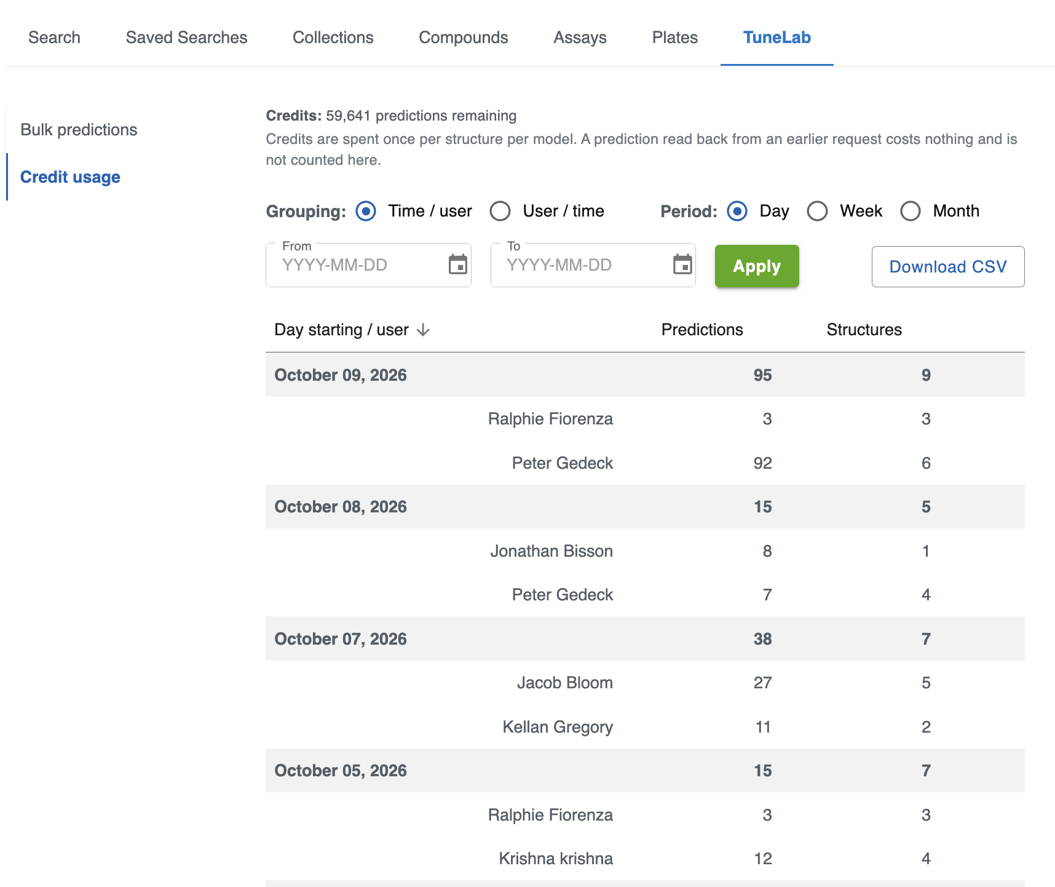
Task: Toggle sort arrow on Day starting column
Action: click(x=423, y=330)
